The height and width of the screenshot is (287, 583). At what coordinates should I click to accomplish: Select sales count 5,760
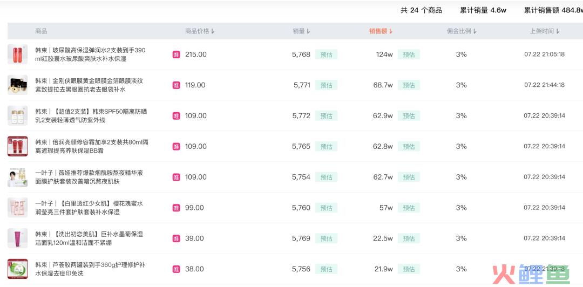point(301,208)
